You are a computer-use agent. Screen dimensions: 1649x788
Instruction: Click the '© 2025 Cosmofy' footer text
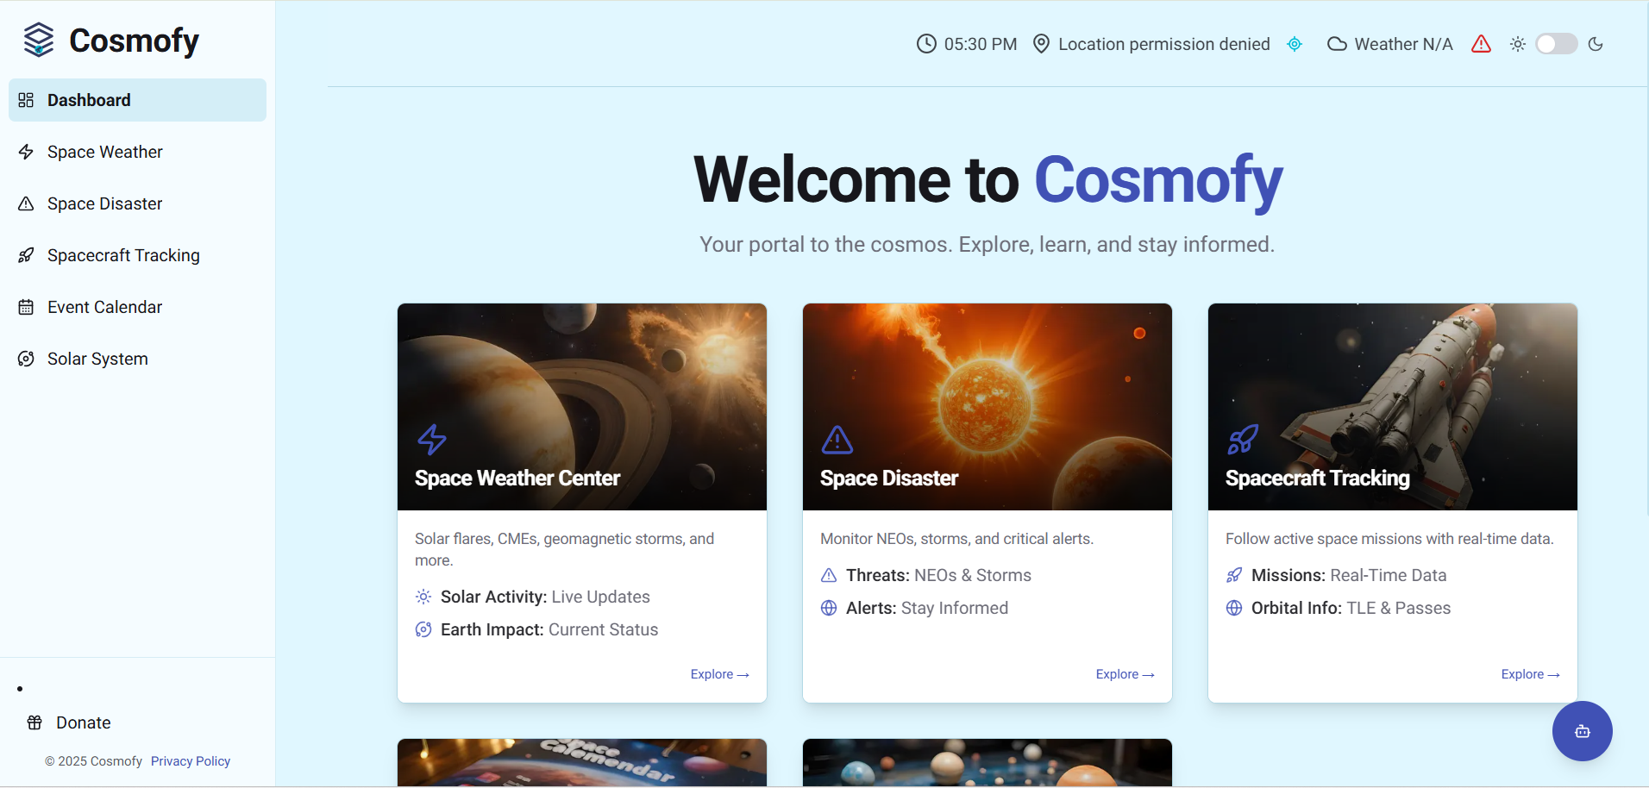click(93, 761)
